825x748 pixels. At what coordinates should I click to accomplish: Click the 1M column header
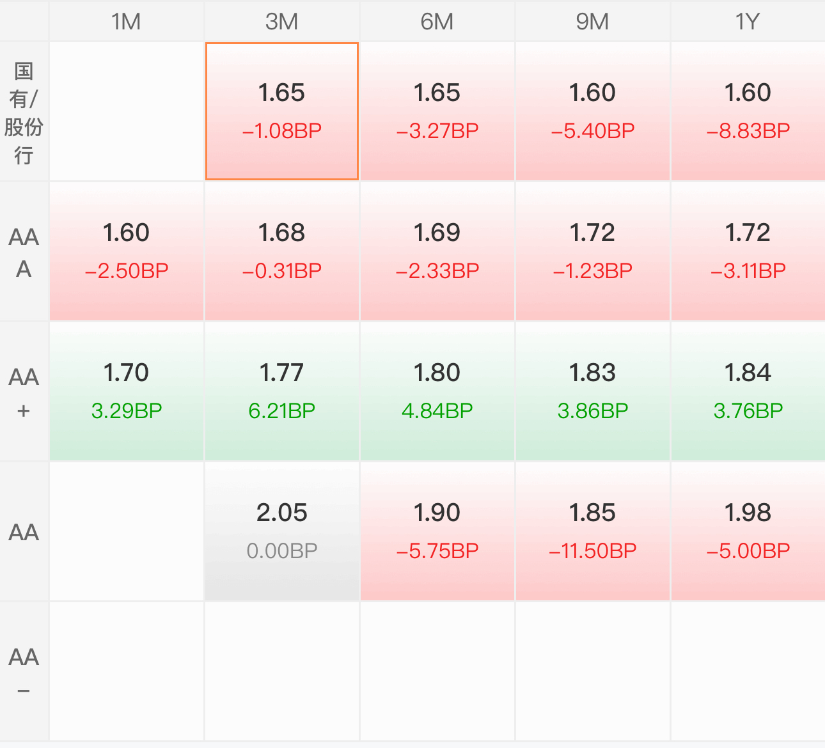pyautogui.click(x=126, y=21)
